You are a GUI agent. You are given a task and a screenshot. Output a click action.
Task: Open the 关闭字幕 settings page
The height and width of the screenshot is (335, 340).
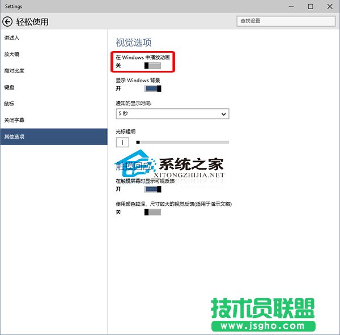54,120
